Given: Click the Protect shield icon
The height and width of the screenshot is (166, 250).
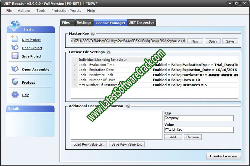Looking at the screenshot, I should pyautogui.click(x=15, y=82).
